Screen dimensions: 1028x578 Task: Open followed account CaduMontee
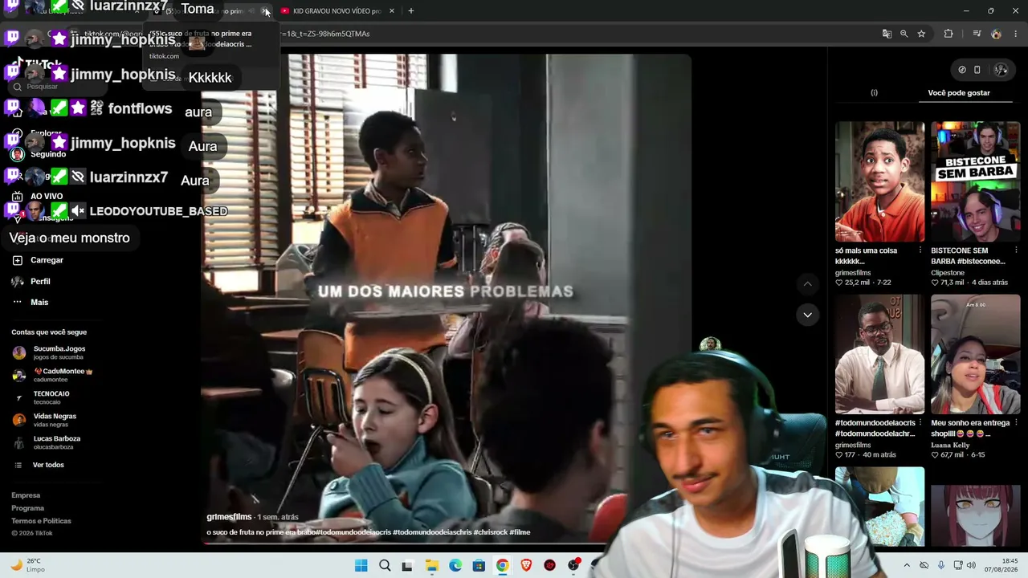[x=52, y=375]
